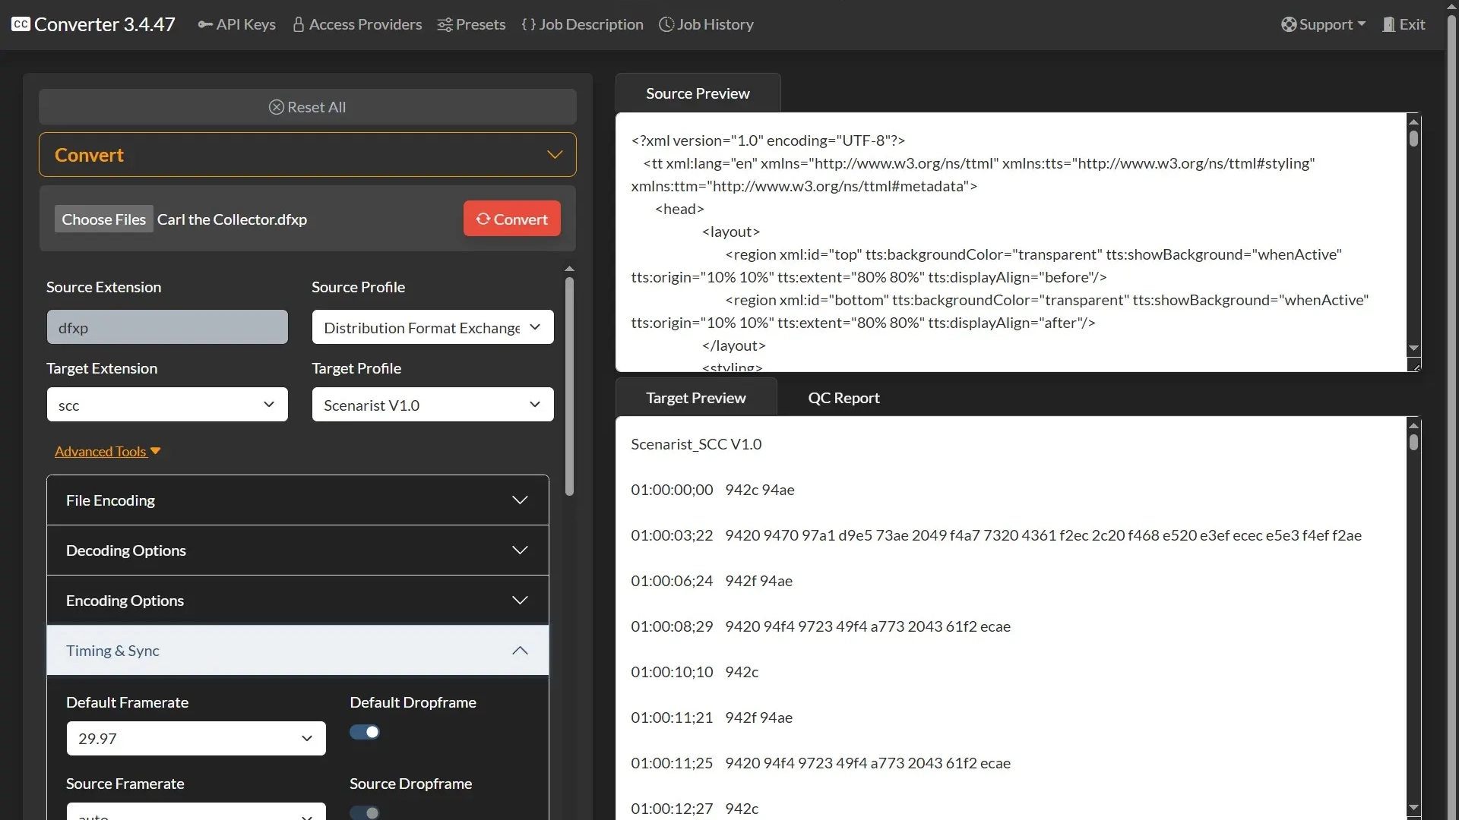Open the Source Profile dropdown
Image resolution: width=1459 pixels, height=820 pixels.
[x=432, y=327]
